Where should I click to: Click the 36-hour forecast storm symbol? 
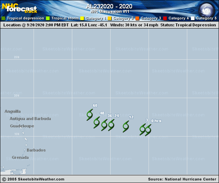[104, 125]
